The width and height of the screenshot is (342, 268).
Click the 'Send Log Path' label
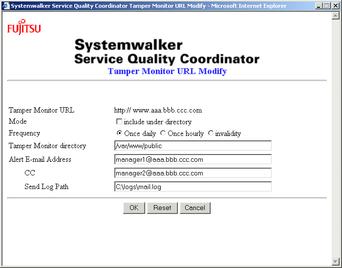click(46, 187)
